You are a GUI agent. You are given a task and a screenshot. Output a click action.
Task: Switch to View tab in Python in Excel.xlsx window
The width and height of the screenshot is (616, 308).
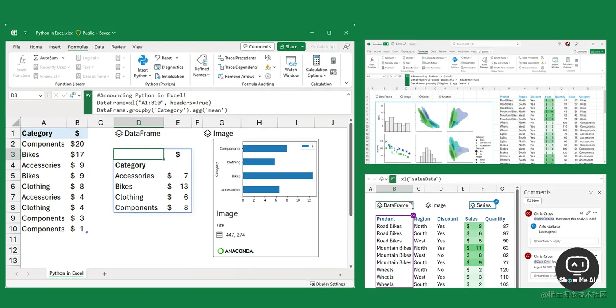[137, 47]
